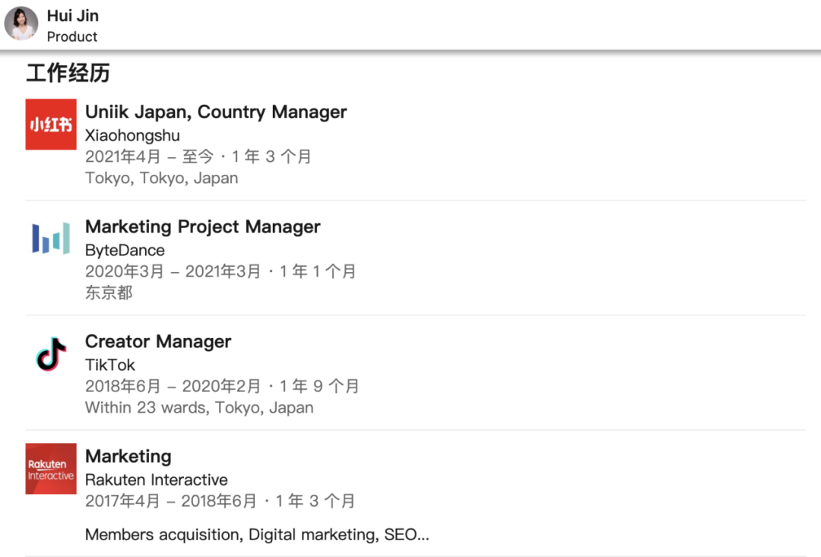The width and height of the screenshot is (821, 557).
Task: Click the Tokyo, Tokyo, Japan location
Action: pyautogui.click(x=161, y=178)
